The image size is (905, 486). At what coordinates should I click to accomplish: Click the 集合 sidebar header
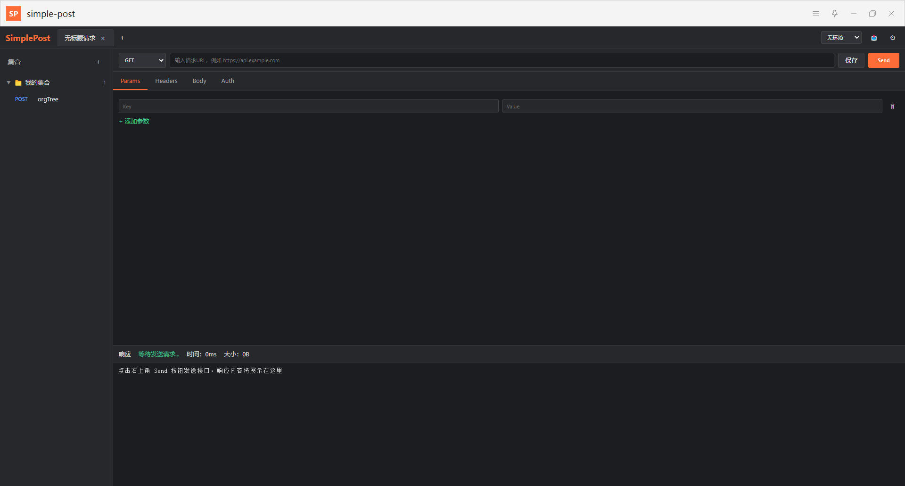[x=14, y=62]
